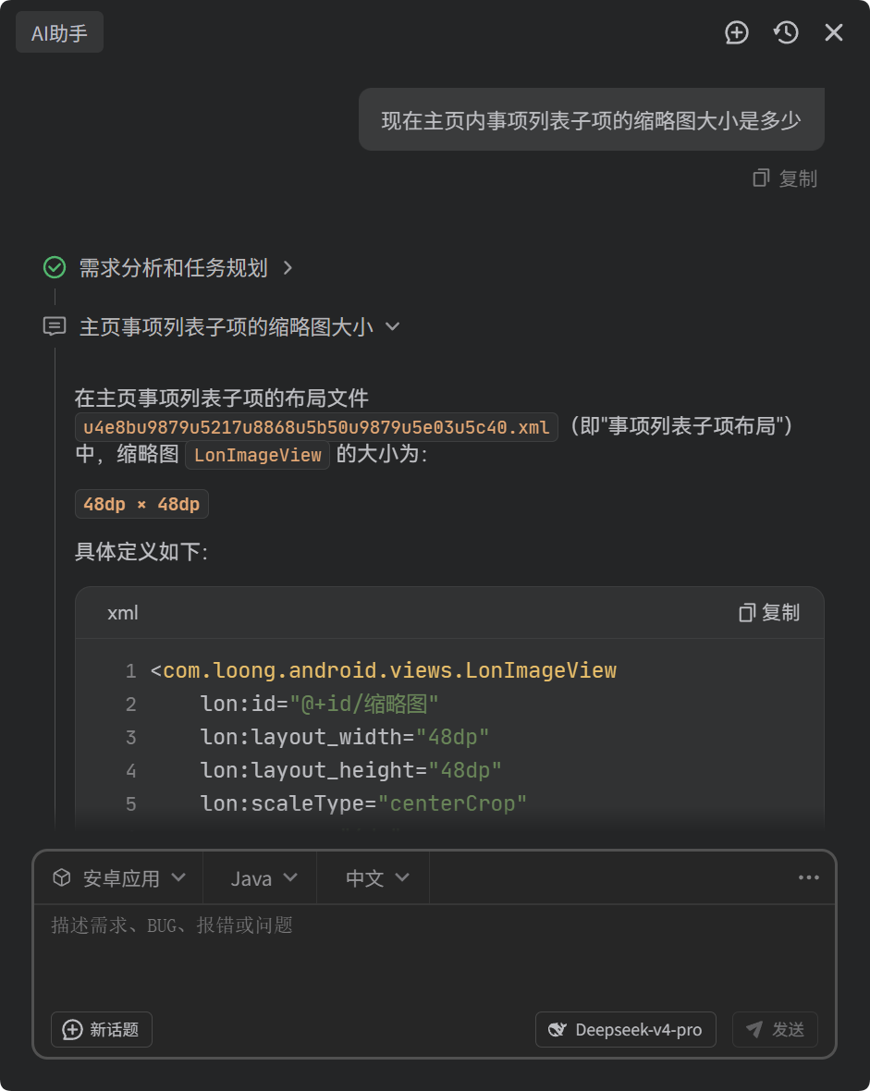Collapse the 主页事项列表子项的缩略图大小 section
870x1091 pixels.
click(393, 326)
